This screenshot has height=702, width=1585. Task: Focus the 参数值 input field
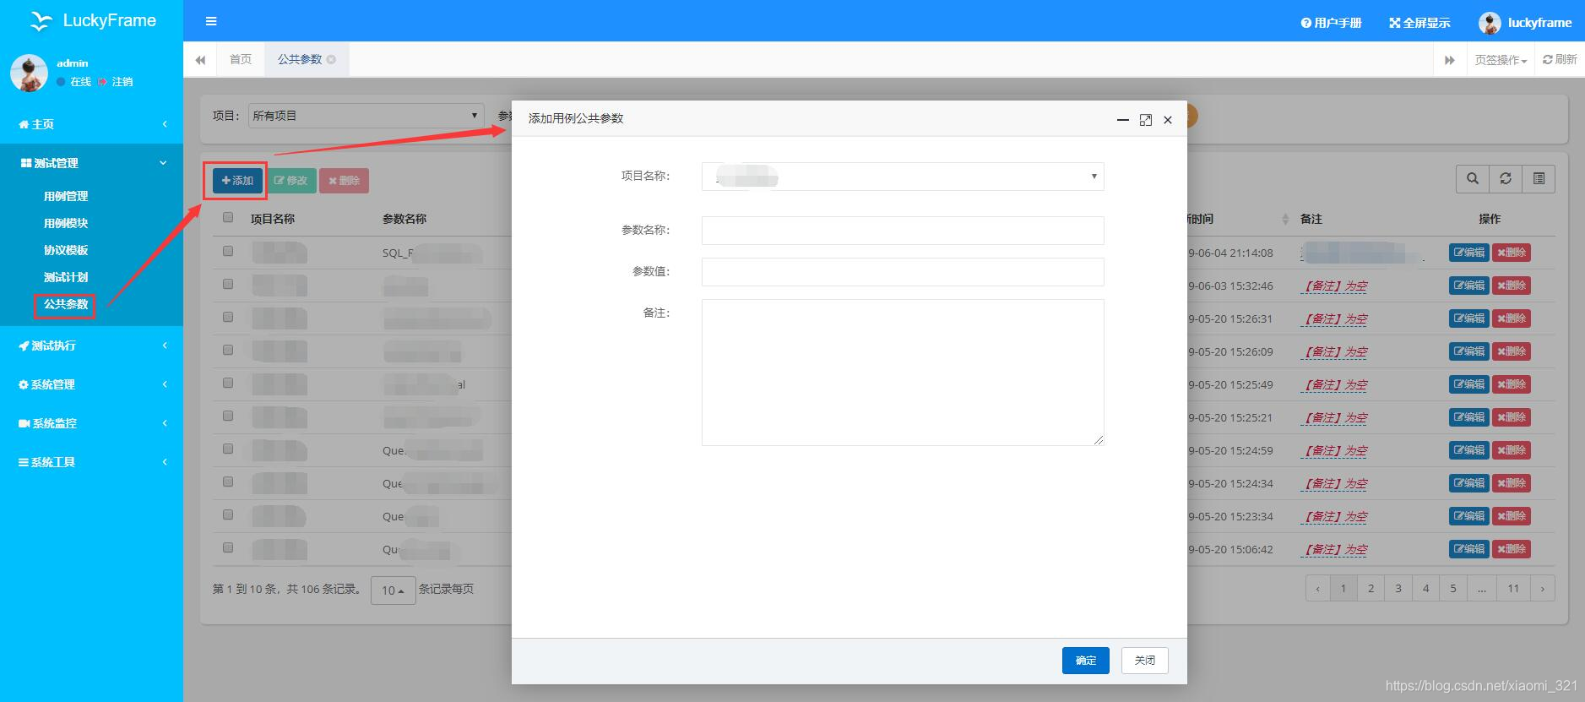click(x=903, y=272)
